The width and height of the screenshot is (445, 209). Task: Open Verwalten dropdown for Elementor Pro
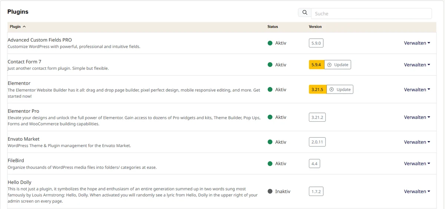417,117
